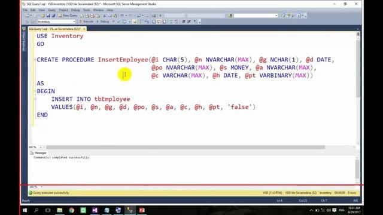Click the ENG language indicator
Screen dimensions: 383x215
[x=342, y=210]
